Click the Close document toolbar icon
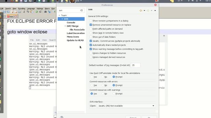211x118 pixels. [12, 12]
